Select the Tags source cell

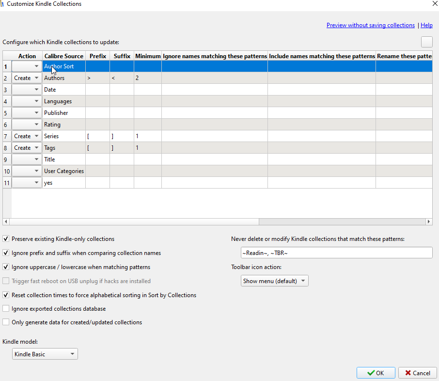[x=64, y=148]
